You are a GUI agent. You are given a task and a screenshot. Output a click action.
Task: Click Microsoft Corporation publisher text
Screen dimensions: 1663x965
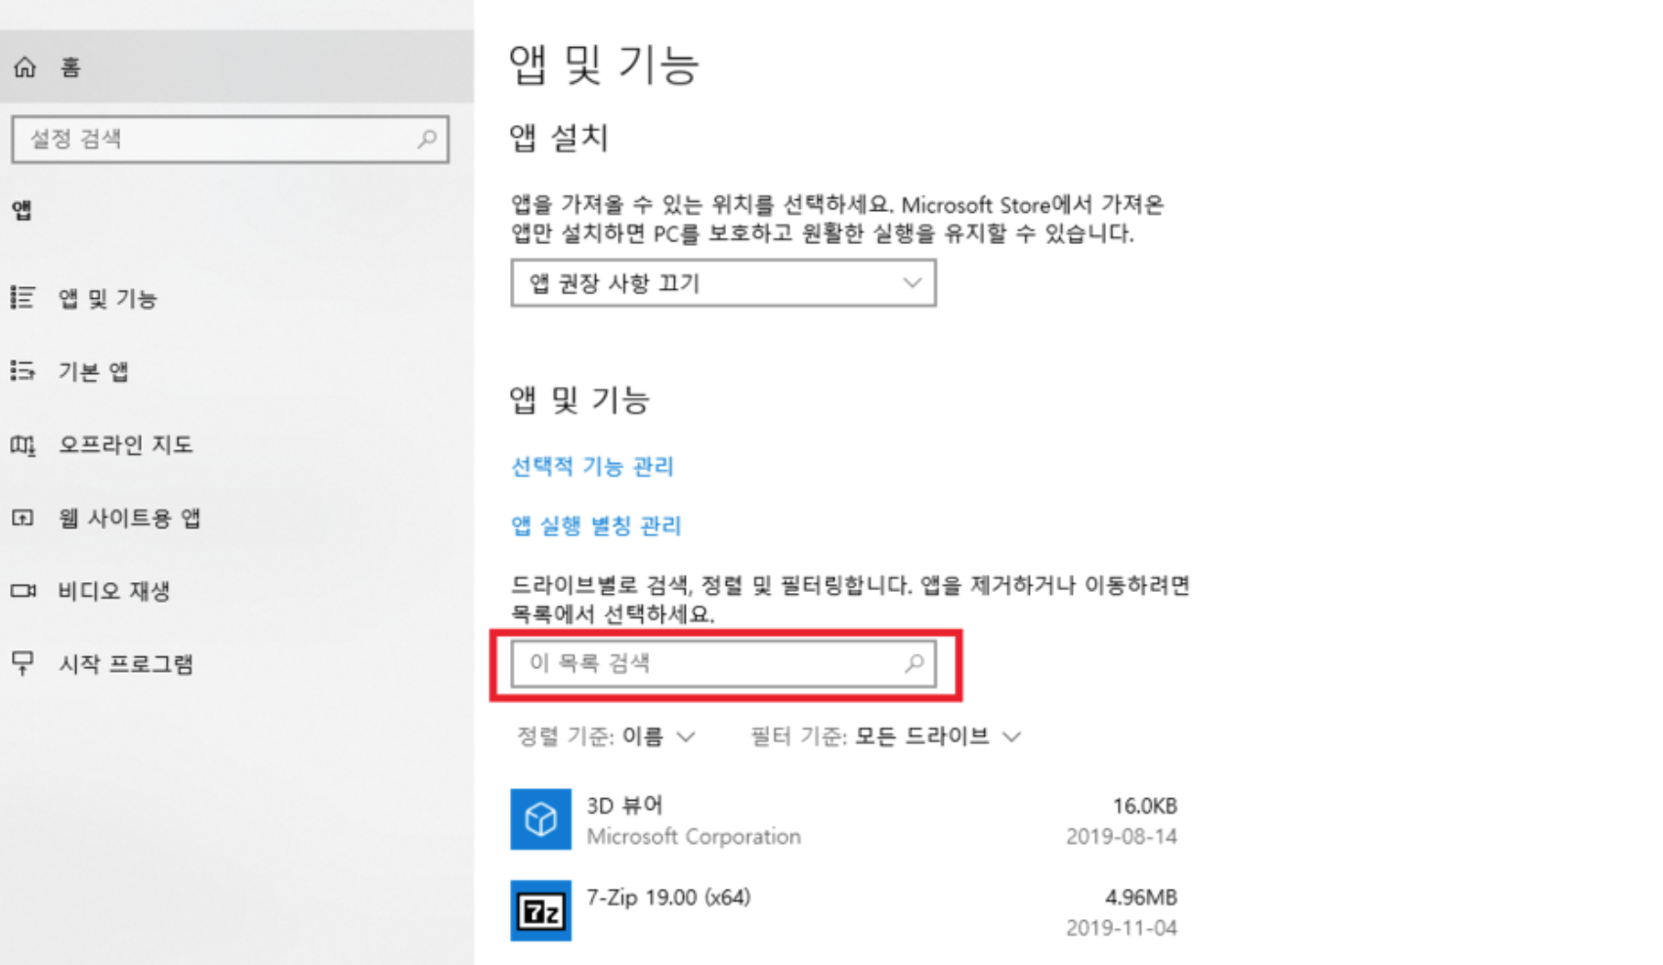click(694, 836)
